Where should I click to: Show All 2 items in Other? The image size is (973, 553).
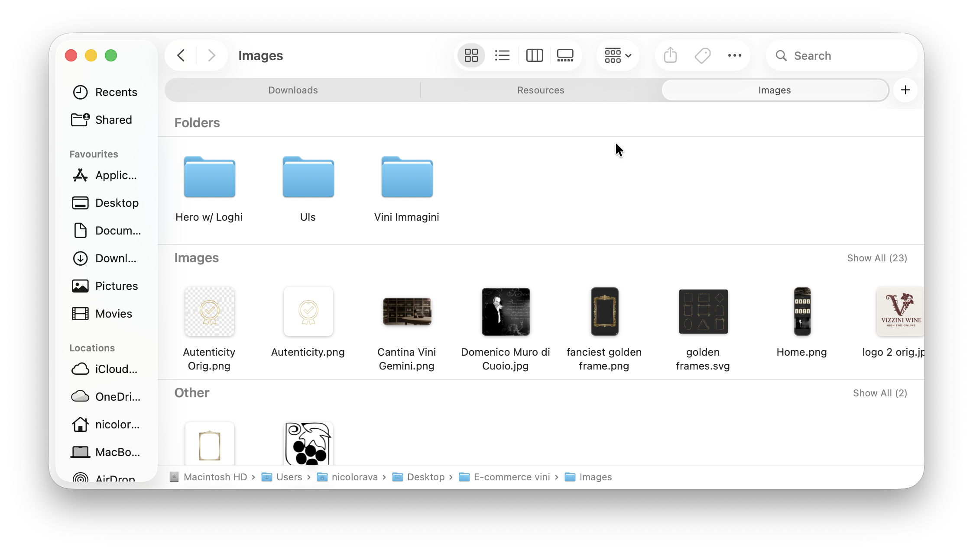[880, 393]
